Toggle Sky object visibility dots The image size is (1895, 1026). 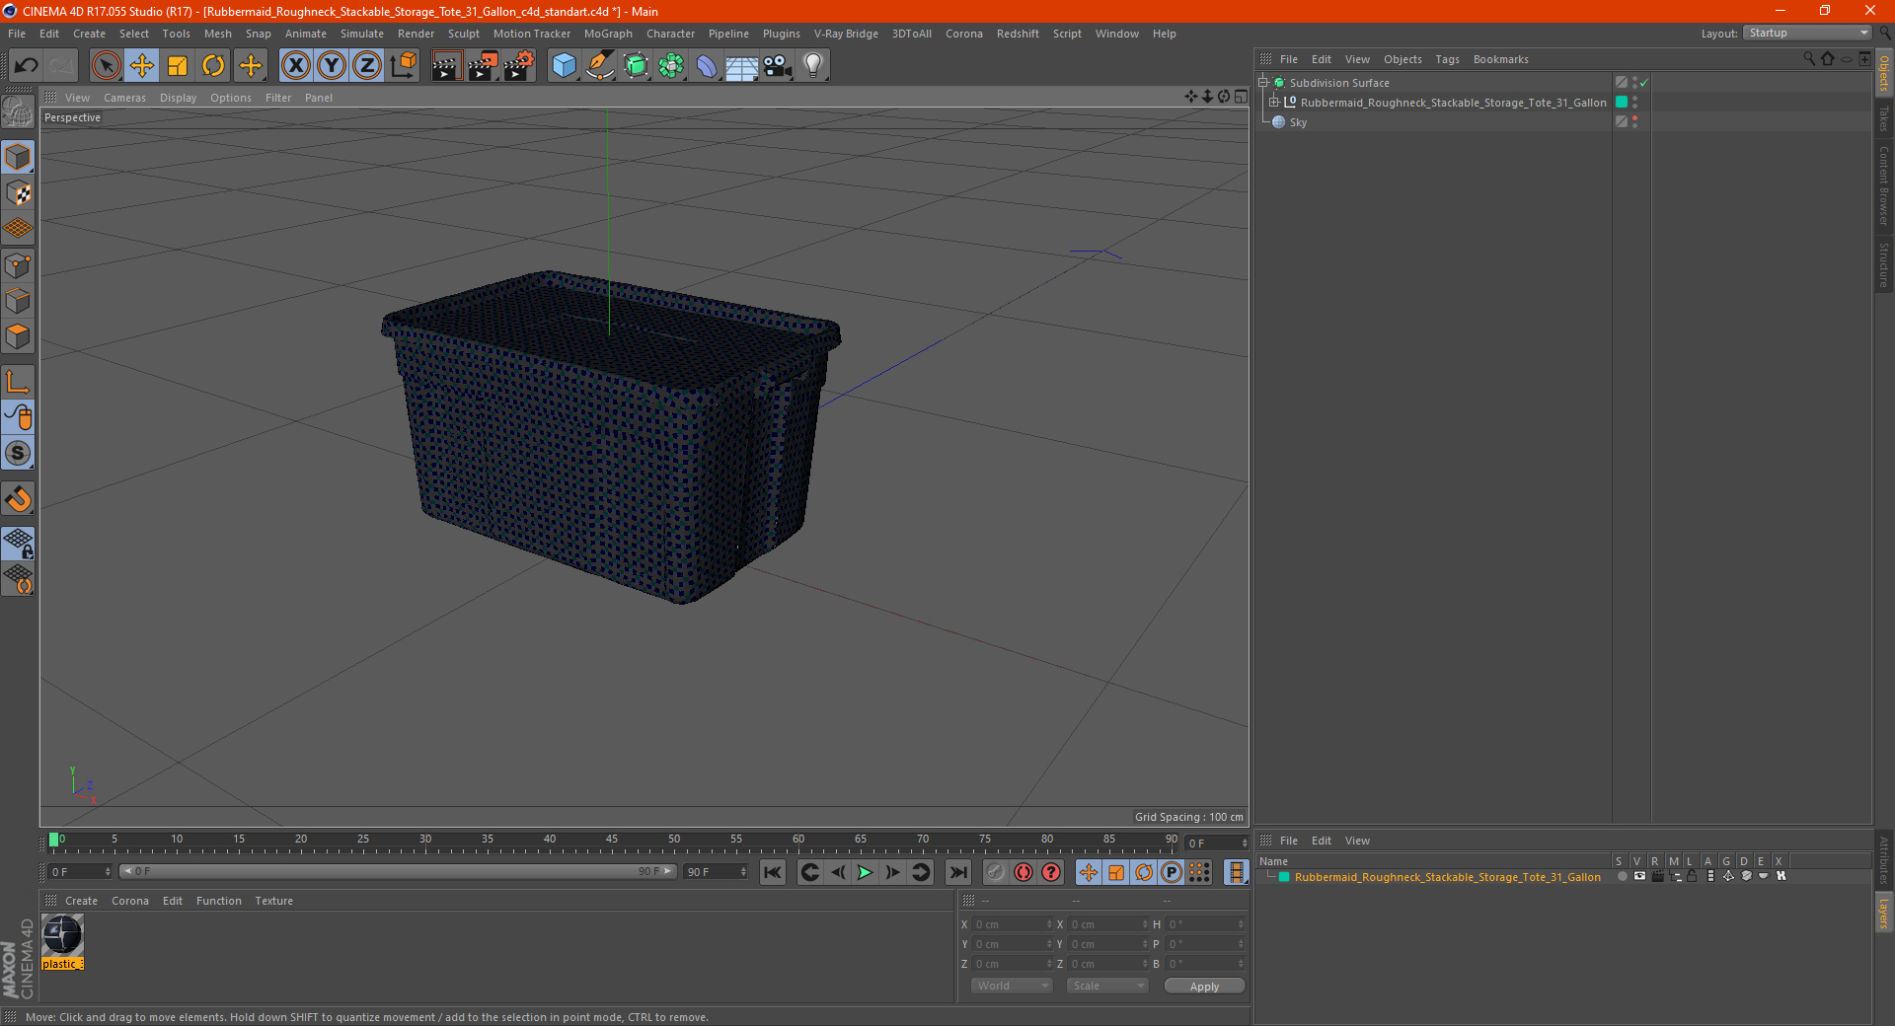click(x=1634, y=122)
